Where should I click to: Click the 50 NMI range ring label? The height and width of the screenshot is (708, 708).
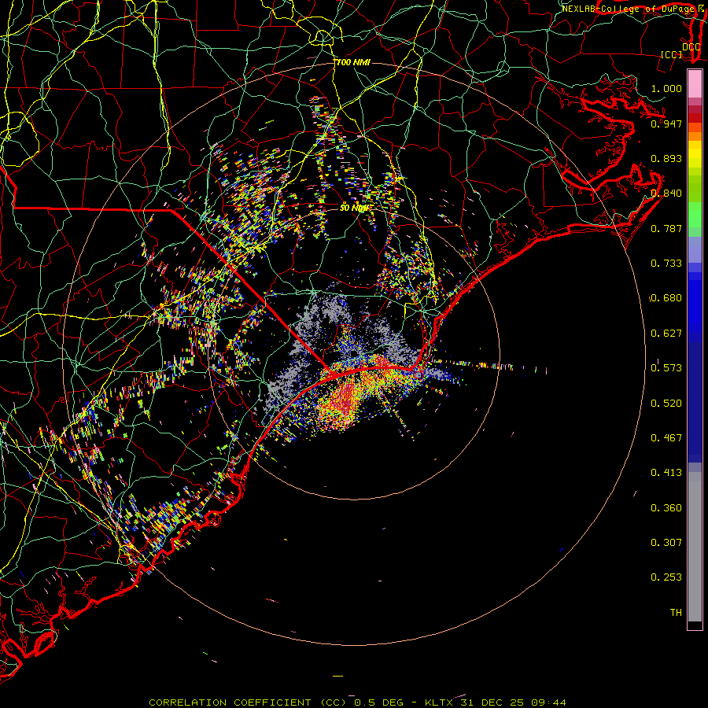(x=353, y=208)
